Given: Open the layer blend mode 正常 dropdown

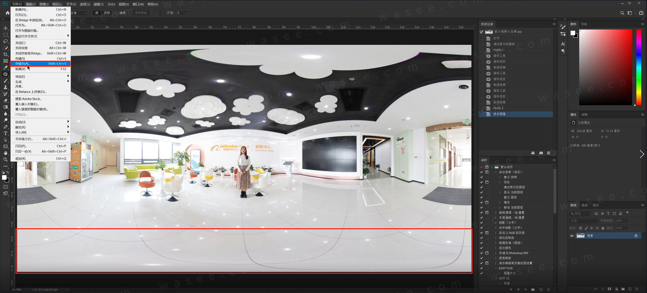Looking at the screenshot, I should point(584,221).
